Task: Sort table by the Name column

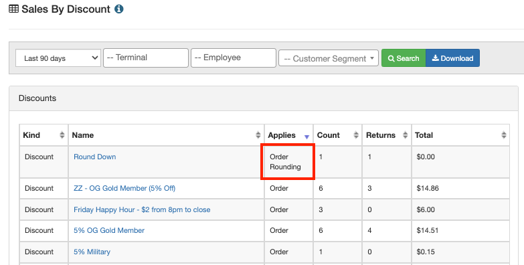Action: [x=167, y=135]
